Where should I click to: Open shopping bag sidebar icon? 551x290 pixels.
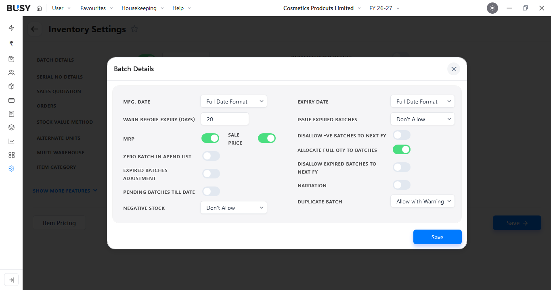click(x=11, y=59)
